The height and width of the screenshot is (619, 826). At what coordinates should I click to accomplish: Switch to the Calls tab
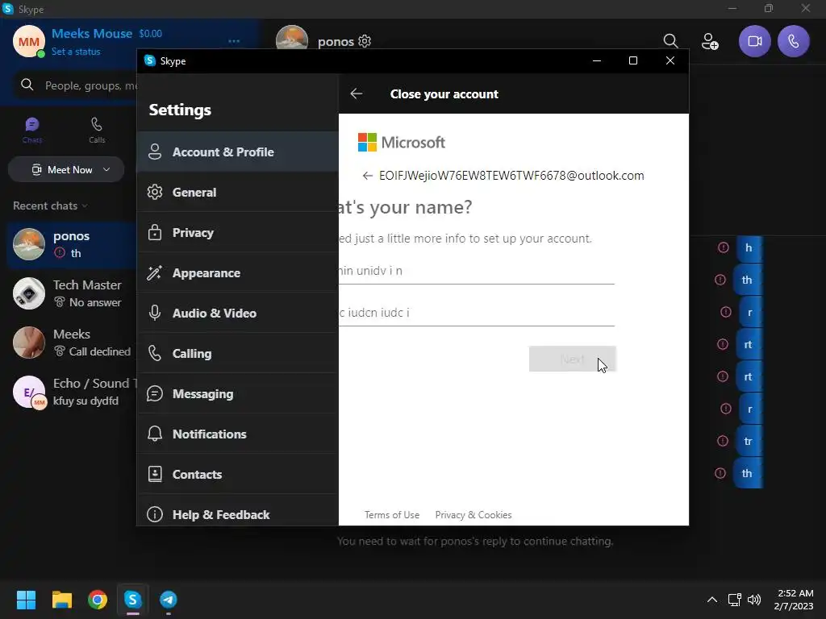(97, 130)
